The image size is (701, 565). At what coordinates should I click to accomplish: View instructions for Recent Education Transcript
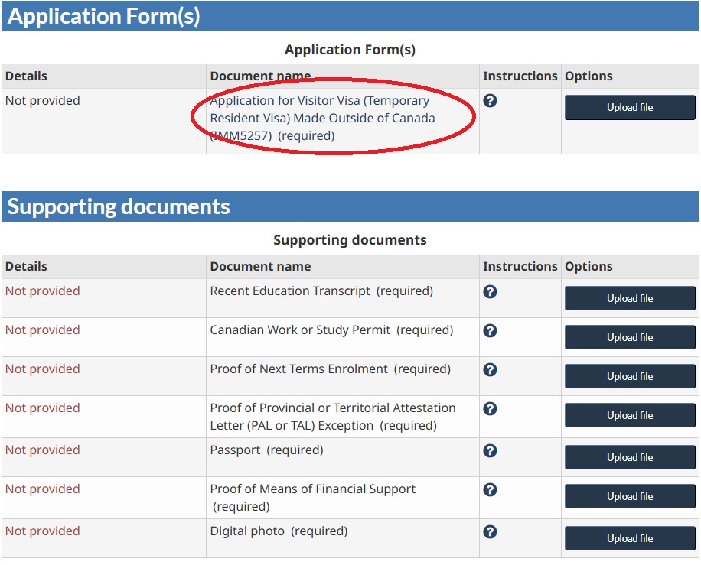[490, 292]
